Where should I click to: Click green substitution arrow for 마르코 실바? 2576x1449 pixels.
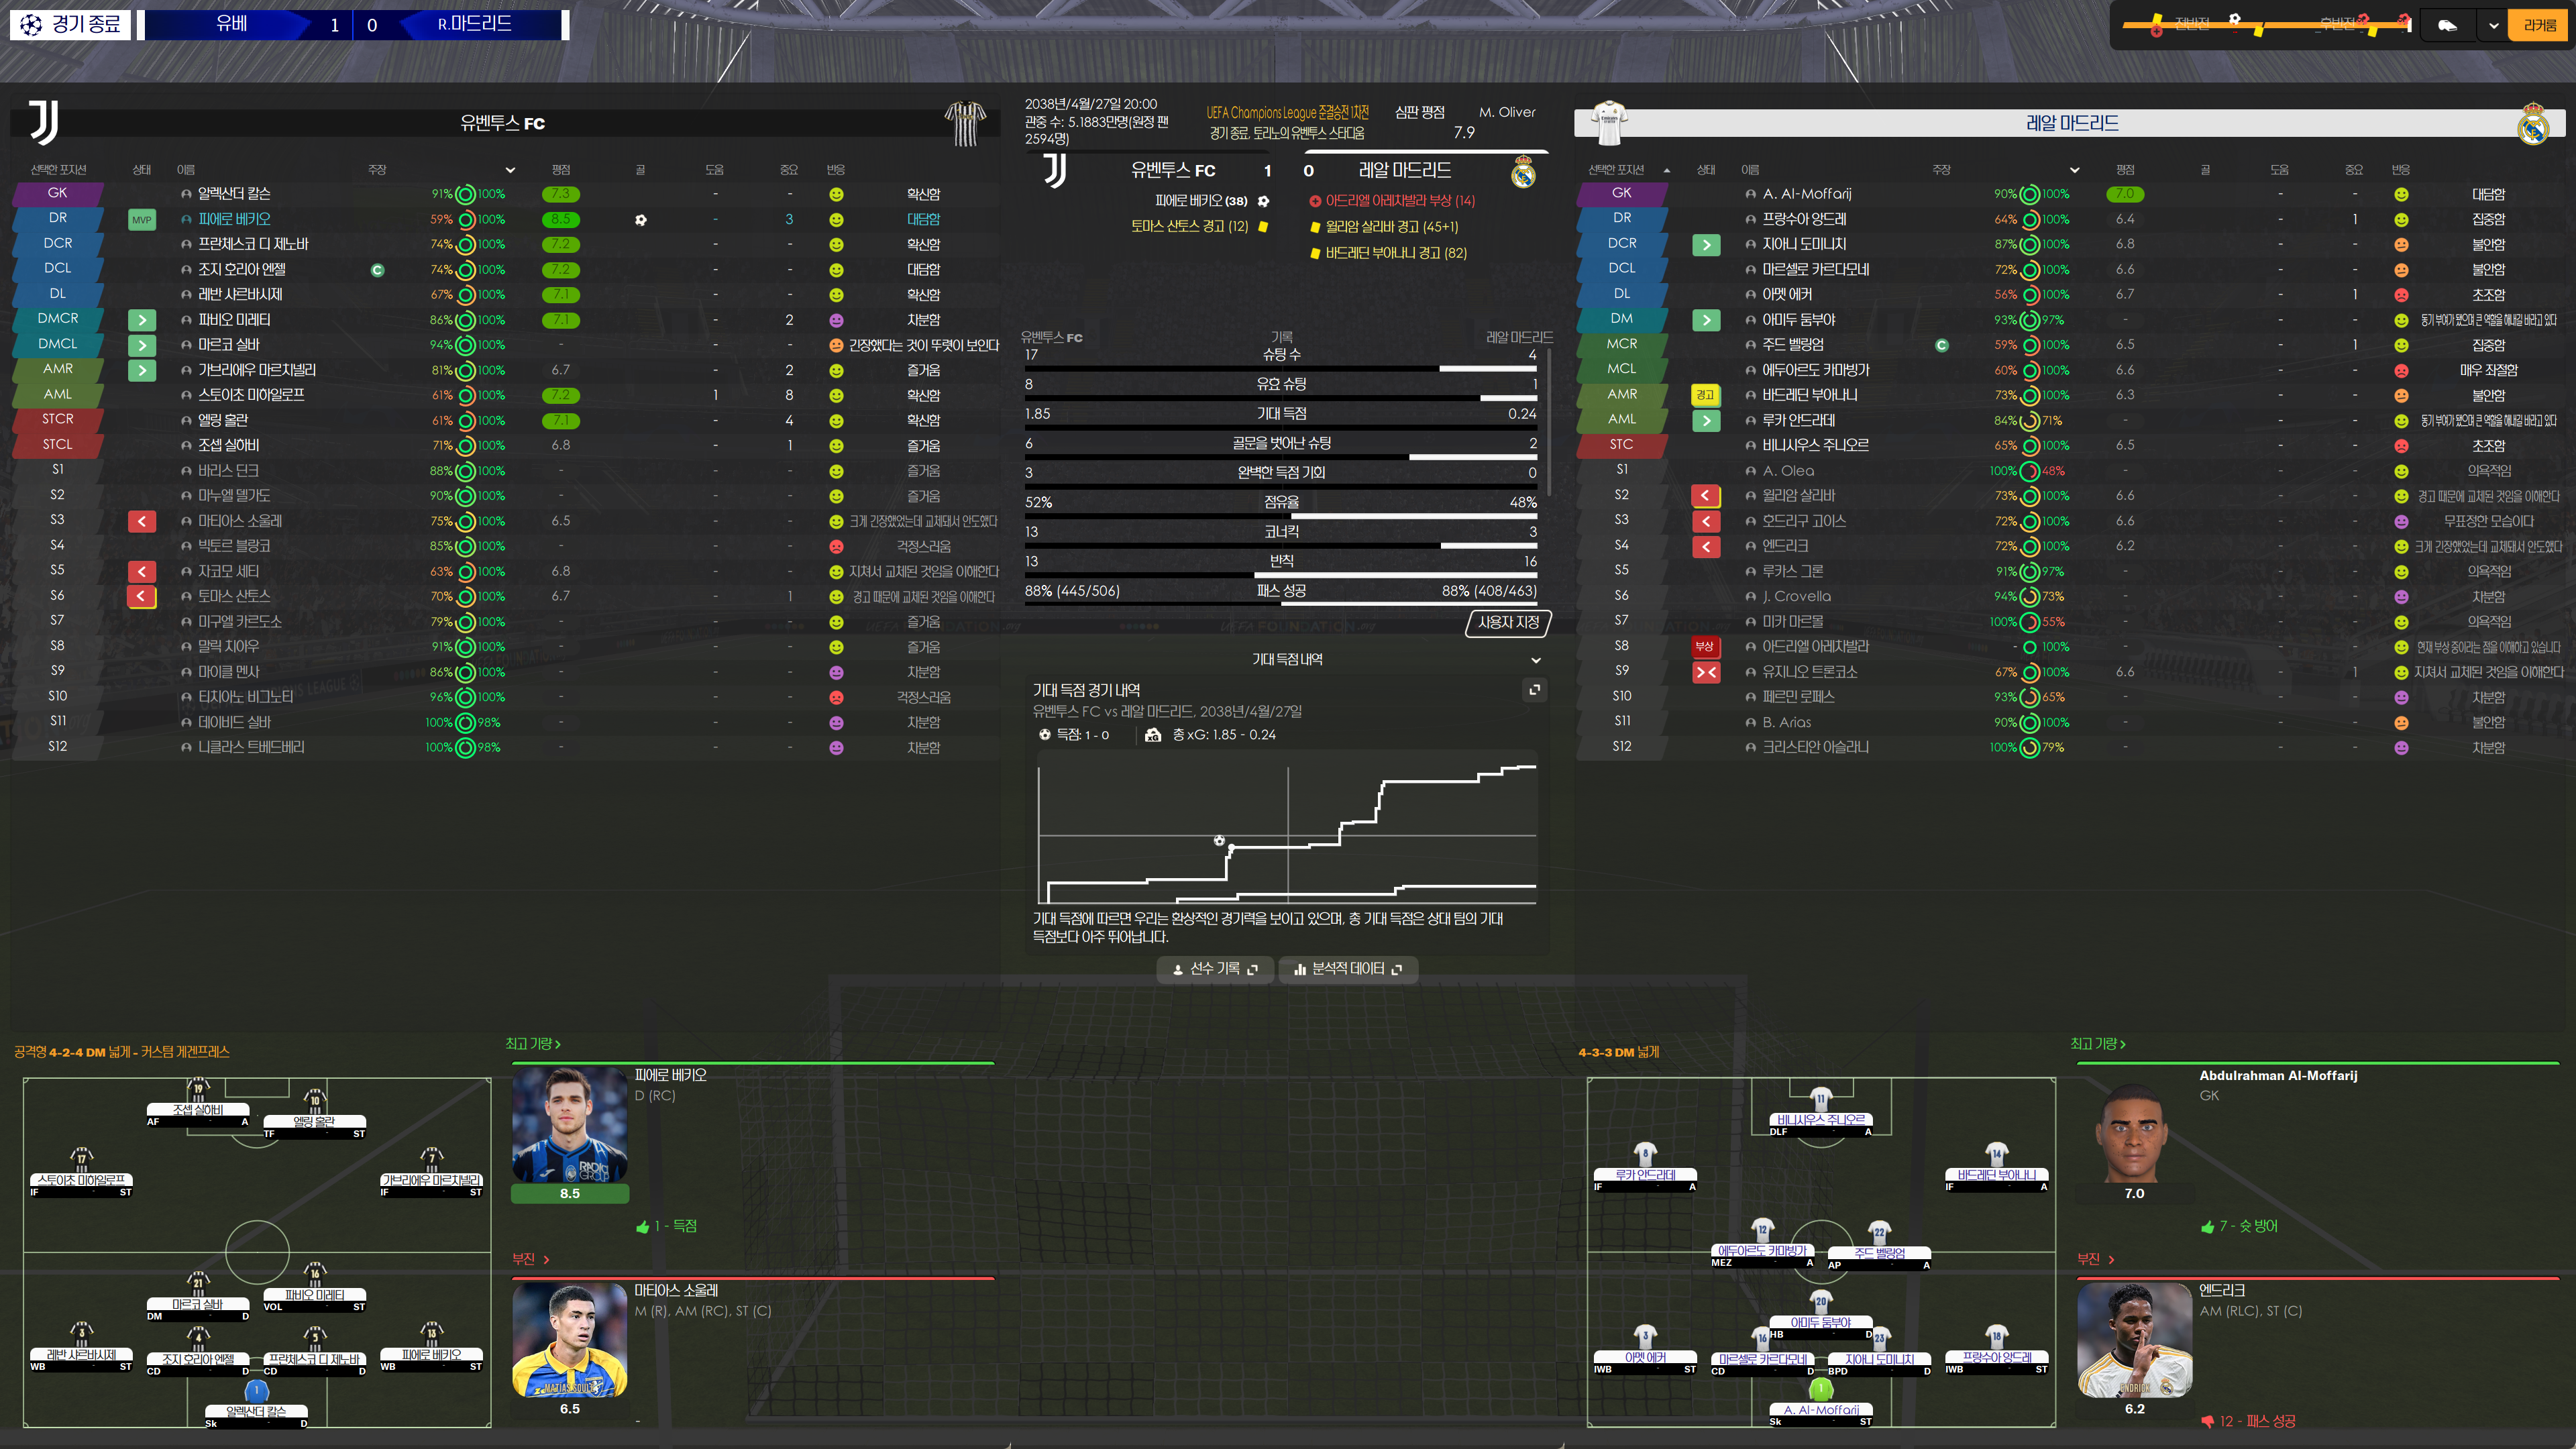[x=142, y=345]
